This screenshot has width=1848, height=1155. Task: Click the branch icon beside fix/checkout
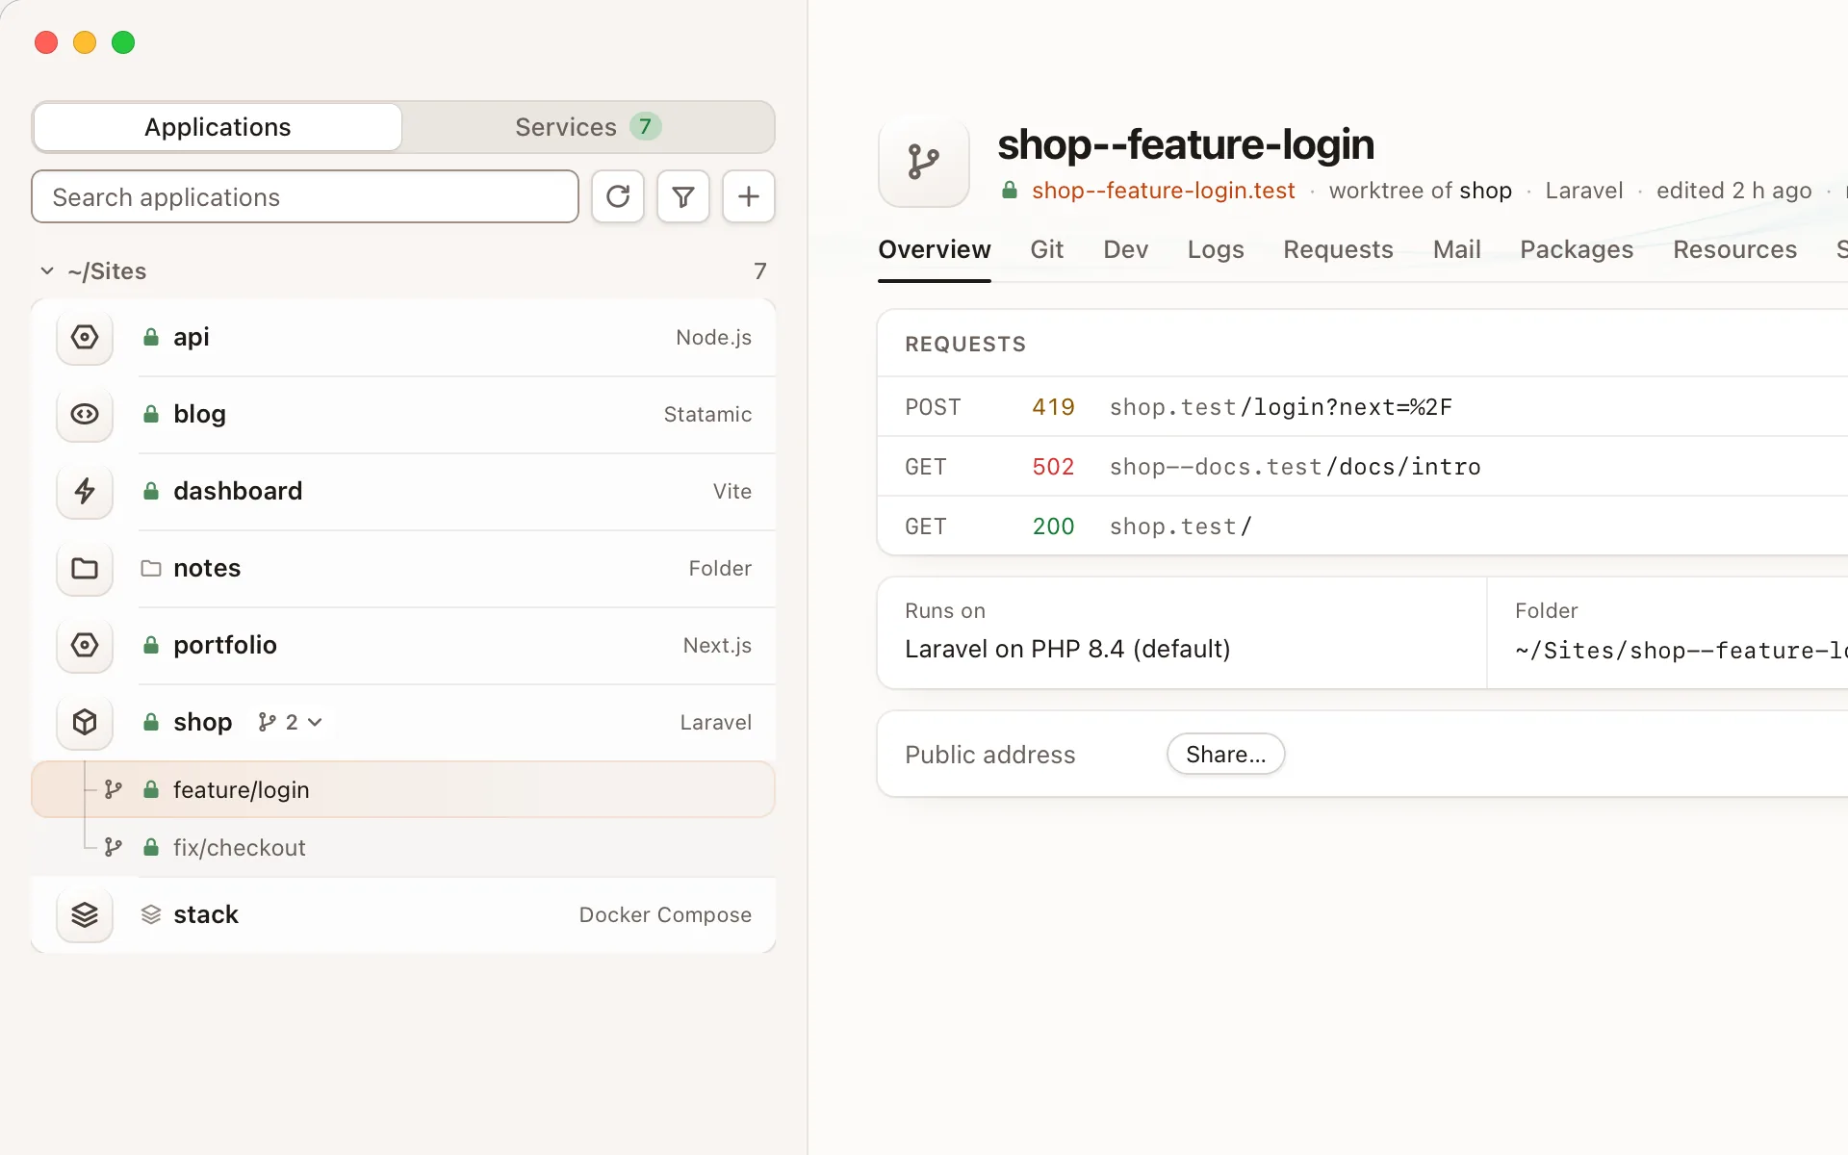pos(114,847)
